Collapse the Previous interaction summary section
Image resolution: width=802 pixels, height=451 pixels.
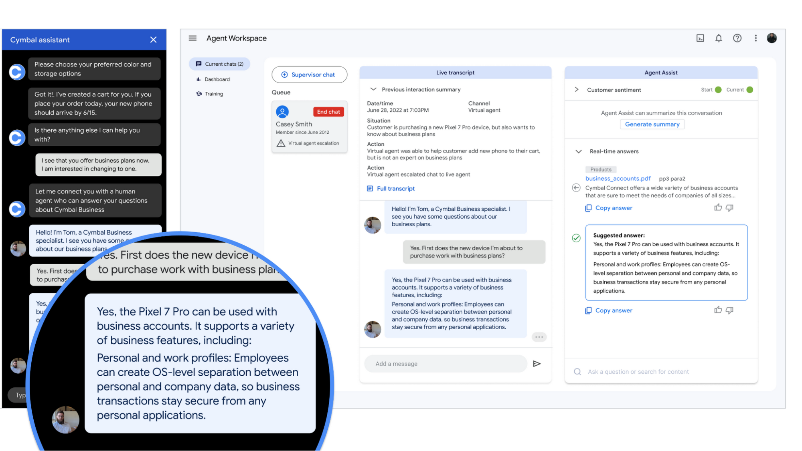click(x=373, y=89)
